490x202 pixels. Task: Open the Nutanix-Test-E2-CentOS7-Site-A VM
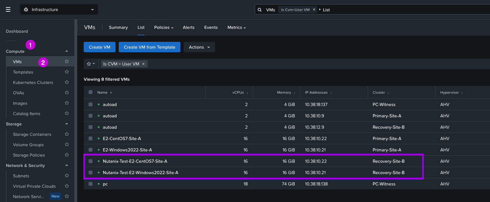coord(135,161)
